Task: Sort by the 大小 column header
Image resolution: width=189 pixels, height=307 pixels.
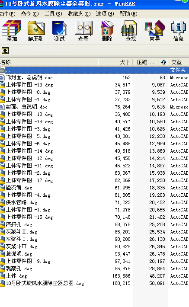Action: [x=115, y=62]
